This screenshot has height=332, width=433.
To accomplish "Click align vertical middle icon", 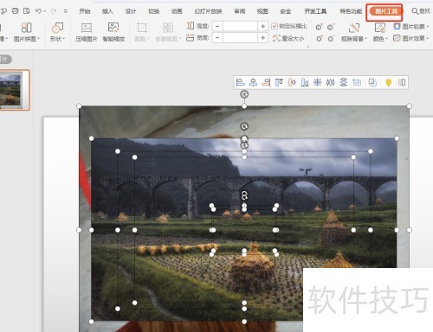I will [x=292, y=82].
